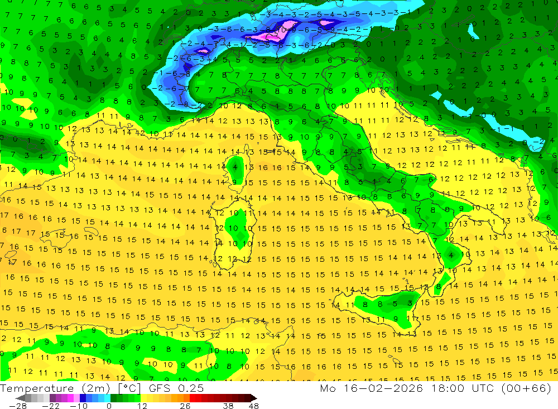Click the bright red swatch above 26
This screenshot has height=409, width=558.
point(193,398)
